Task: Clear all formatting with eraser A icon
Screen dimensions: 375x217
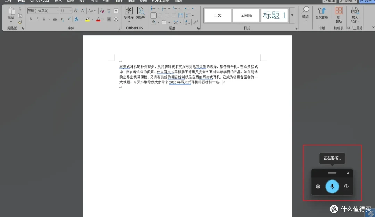Action: click(102, 10)
